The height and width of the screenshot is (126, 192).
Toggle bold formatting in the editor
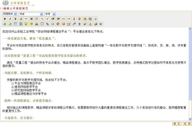5,19
